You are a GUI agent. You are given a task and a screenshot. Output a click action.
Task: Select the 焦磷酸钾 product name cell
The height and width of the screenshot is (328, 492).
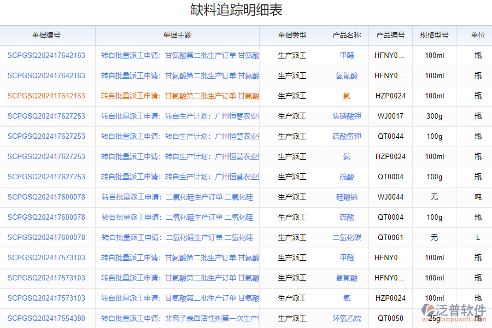pyautogui.click(x=347, y=116)
